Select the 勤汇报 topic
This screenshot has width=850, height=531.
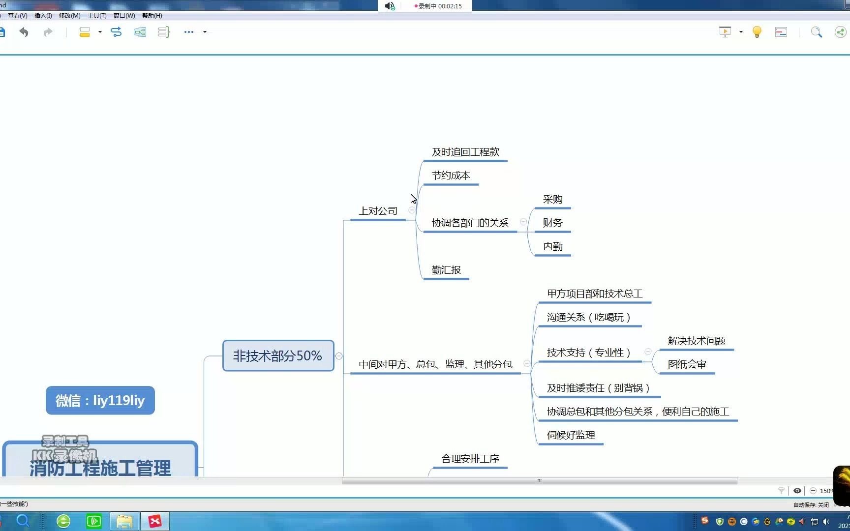pos(446,270)
